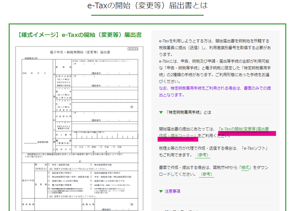Click the text 開始届出書の提出にあたっては
This screenshot has height=211, width=293.
tap(187, 129)
